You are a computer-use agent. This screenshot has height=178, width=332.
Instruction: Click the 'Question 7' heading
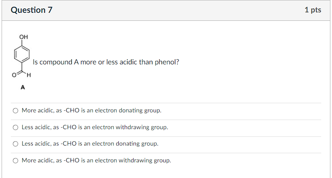pyautogui.click(x=32, y=10)
